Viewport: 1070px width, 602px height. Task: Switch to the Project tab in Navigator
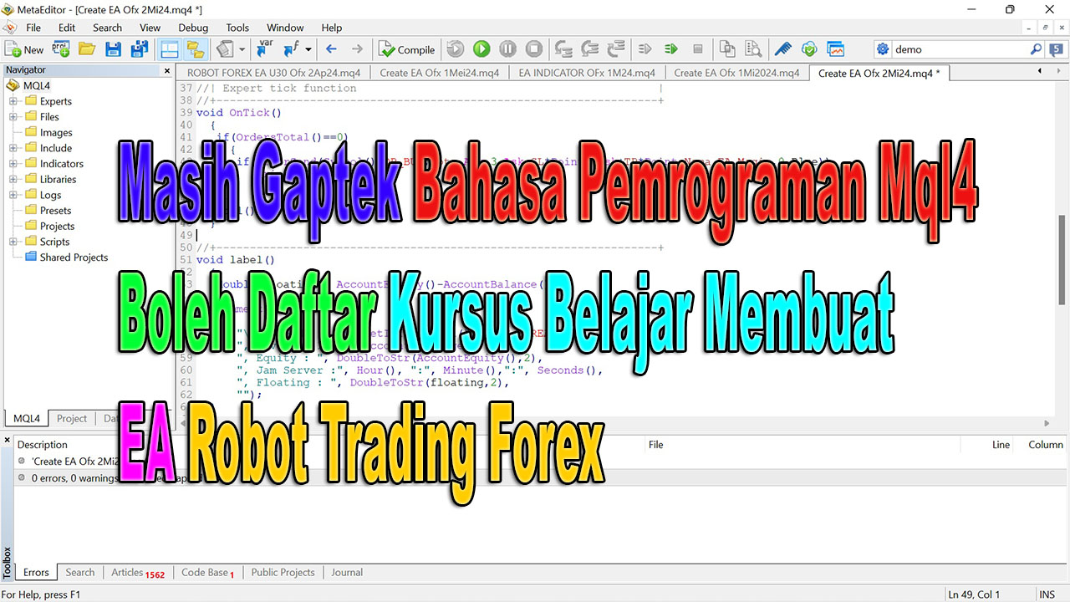coord(72,418)
